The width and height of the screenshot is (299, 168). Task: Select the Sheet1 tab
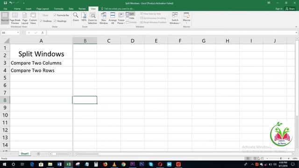click(x=25, y=154)
